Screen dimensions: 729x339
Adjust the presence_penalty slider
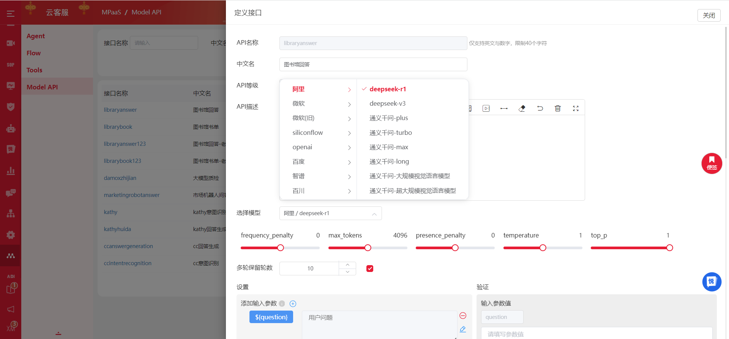click(455, 248)
